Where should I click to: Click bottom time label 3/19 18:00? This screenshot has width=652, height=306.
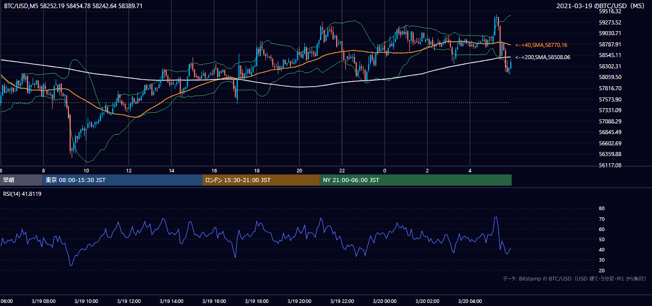pos(257,301)
